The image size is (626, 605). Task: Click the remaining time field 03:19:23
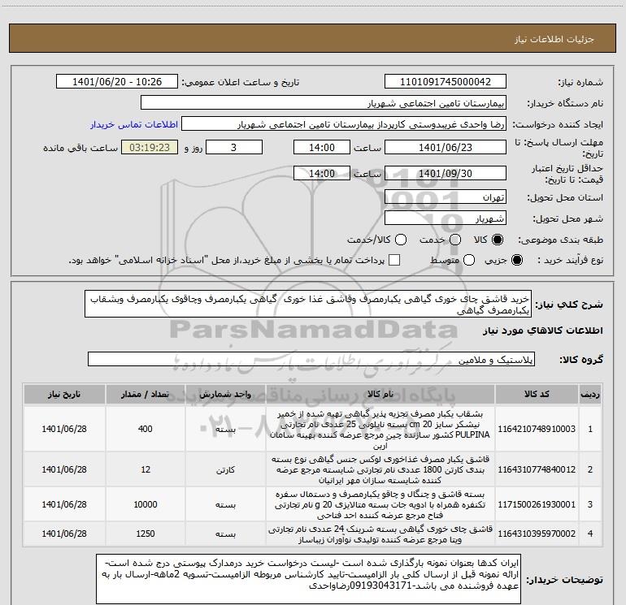pos(150,147)
